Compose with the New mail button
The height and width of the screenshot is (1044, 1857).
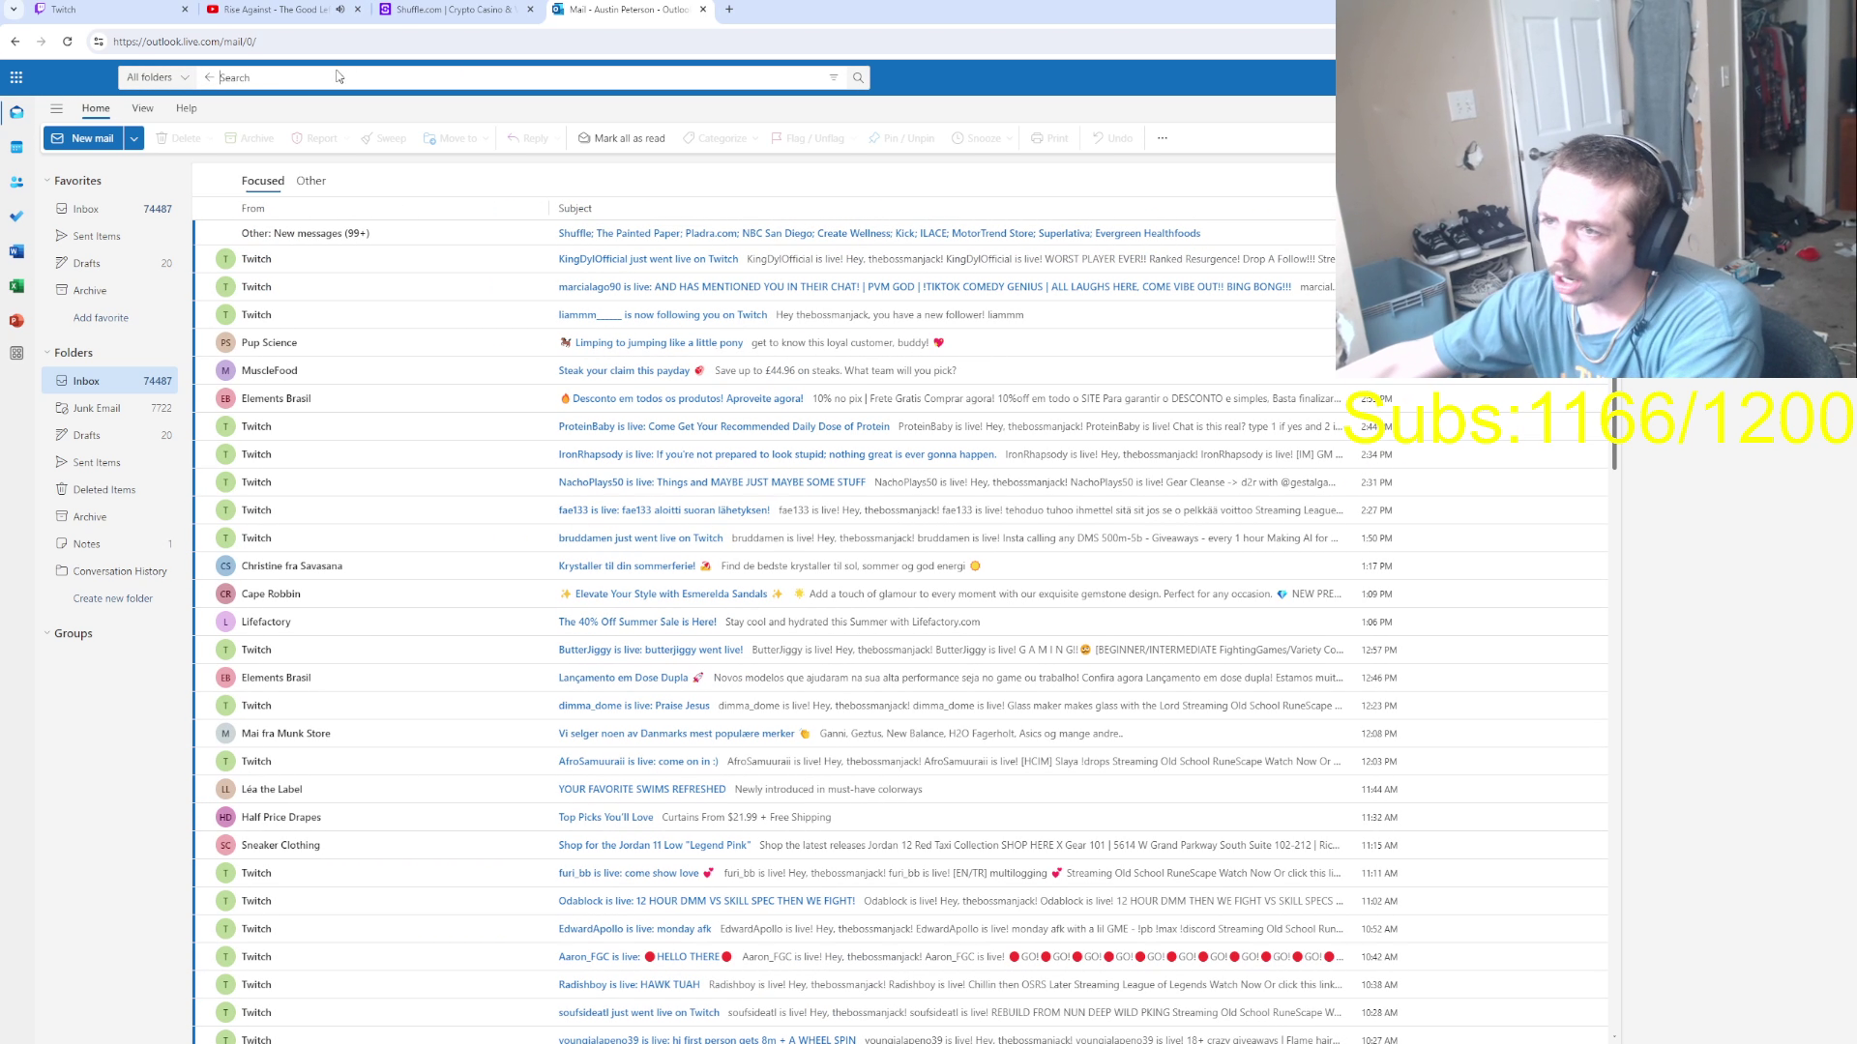[83, 138]
